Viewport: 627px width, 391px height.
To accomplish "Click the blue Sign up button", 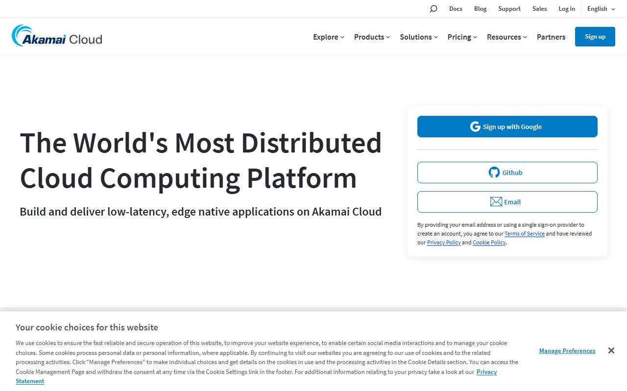I will [x=595, y=36].
